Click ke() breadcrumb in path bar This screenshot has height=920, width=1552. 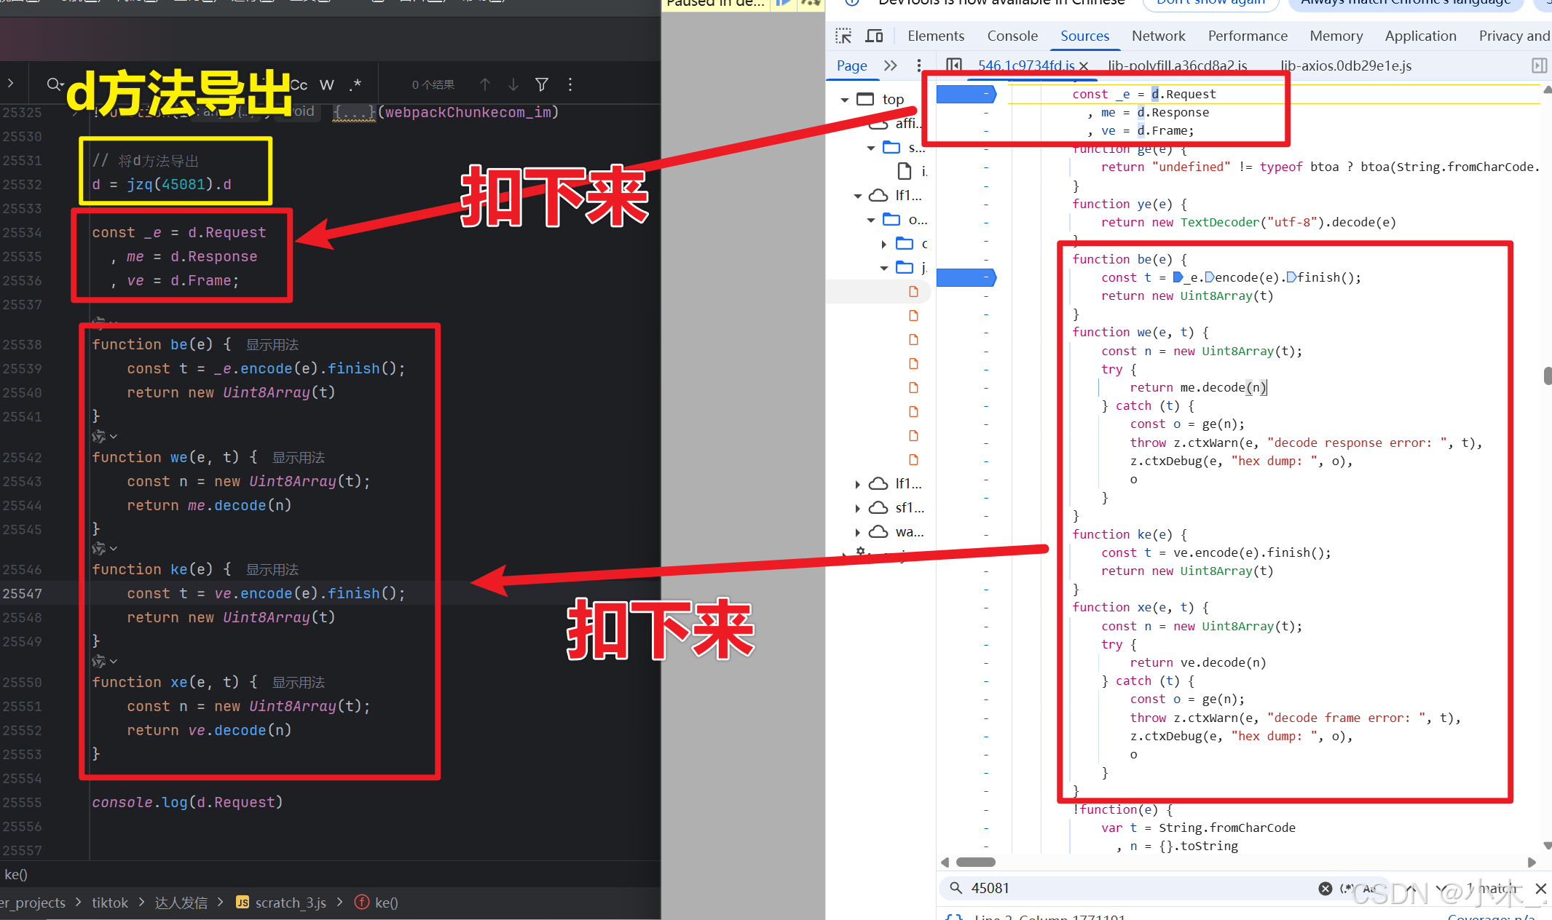pyautogui.click(x=386, y=903)
